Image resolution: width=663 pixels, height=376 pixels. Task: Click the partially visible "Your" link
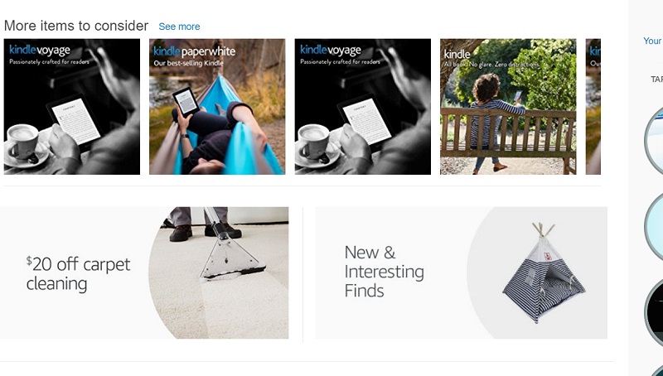point(652,41)
